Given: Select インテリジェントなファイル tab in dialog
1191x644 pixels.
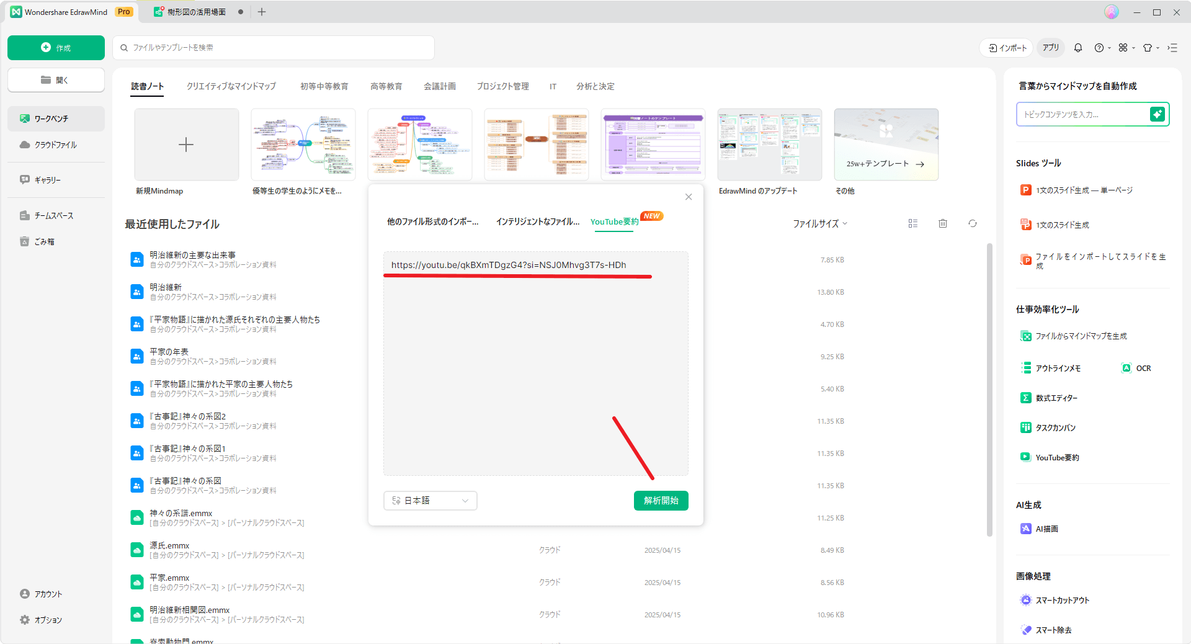Looking at the screenshot, I should [538, 221].
